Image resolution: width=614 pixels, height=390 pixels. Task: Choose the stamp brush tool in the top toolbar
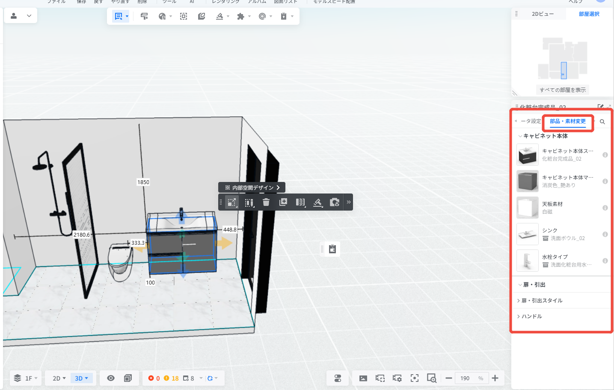pyautogui.click(x=219, y=16)
